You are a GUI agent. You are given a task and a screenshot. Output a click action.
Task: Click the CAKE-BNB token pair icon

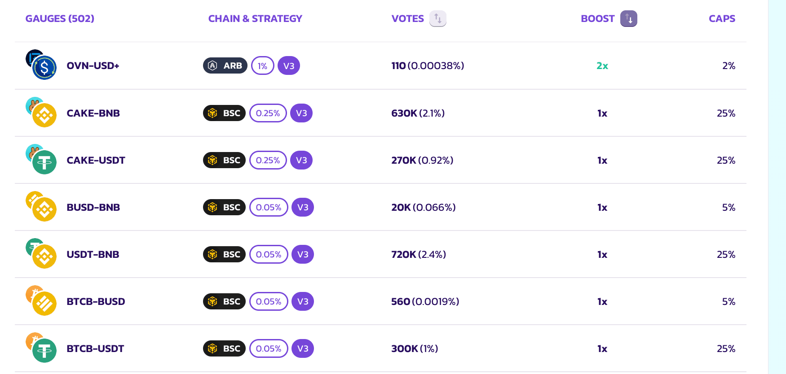click(41, 113)
